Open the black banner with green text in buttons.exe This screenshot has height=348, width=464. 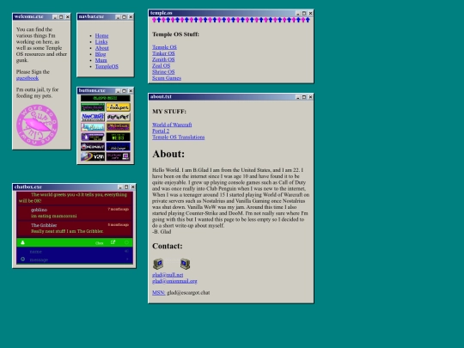[106, 98]
